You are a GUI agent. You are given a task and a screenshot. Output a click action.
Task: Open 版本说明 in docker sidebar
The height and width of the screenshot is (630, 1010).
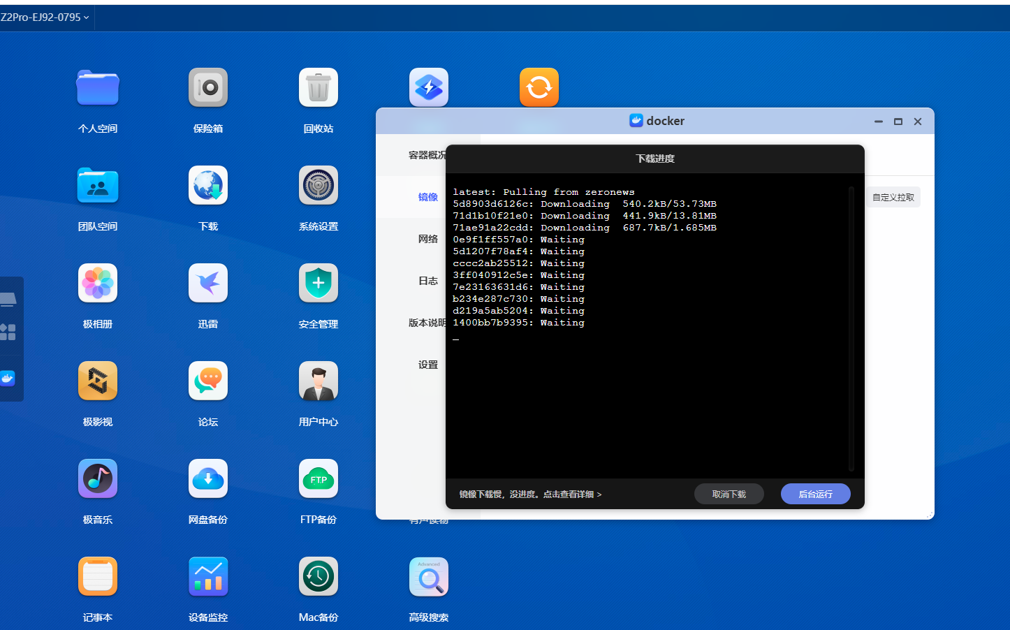(x=427, y=323)
